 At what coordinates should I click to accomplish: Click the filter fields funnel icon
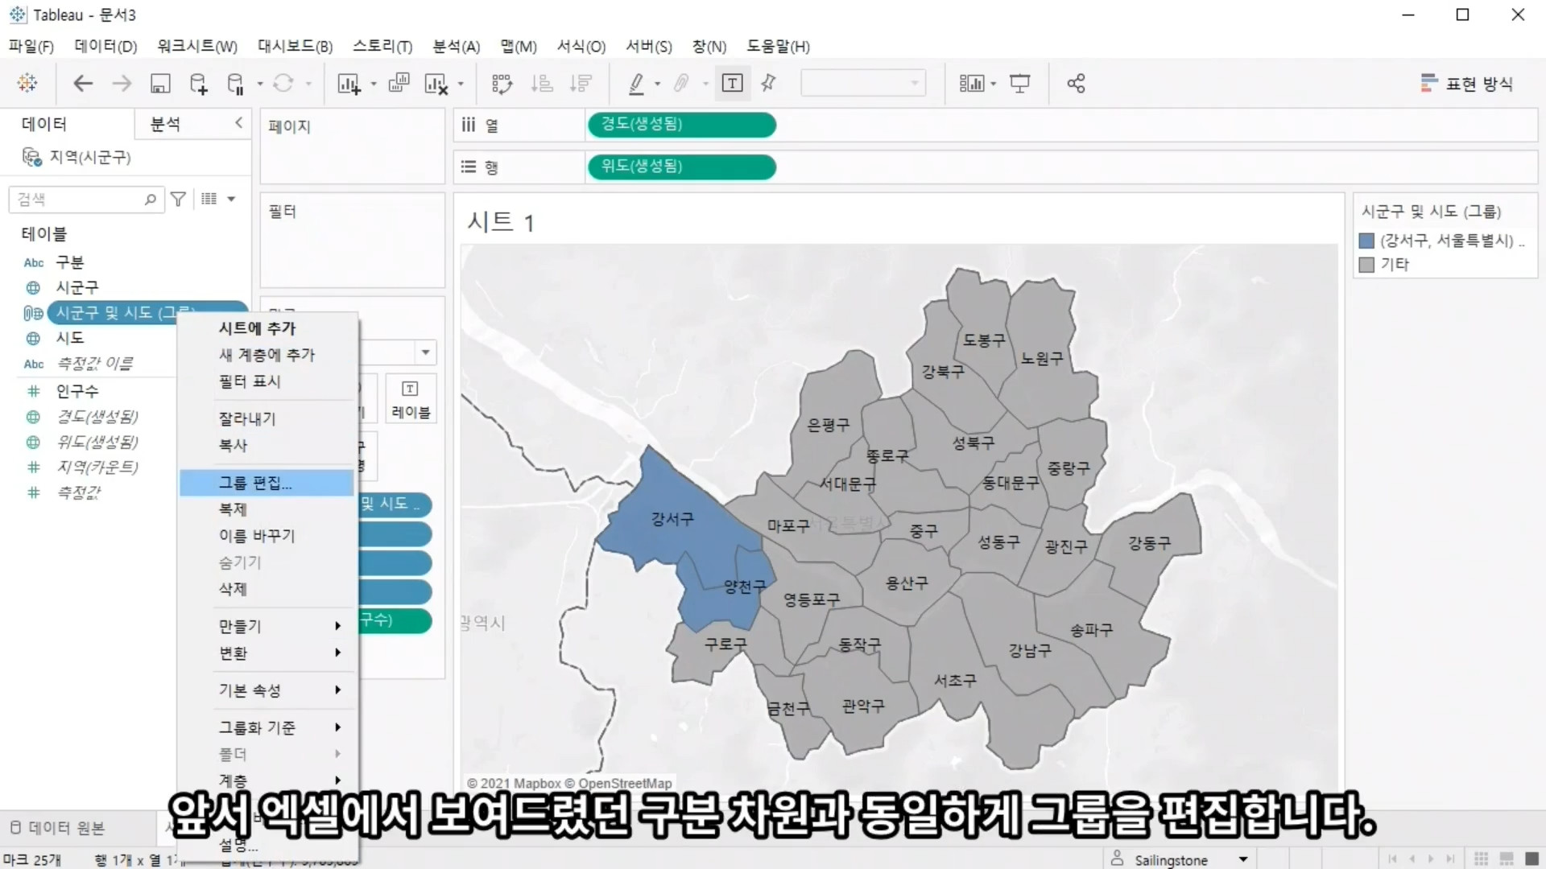[x=179, y=199]
